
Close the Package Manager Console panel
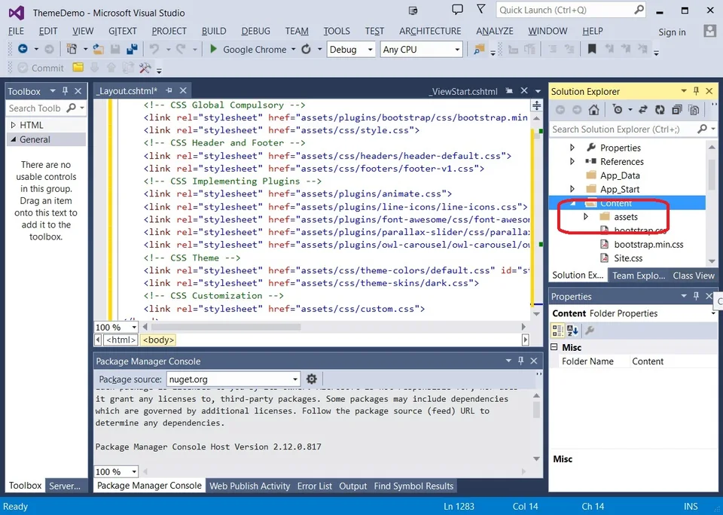(x=534, y=361)
